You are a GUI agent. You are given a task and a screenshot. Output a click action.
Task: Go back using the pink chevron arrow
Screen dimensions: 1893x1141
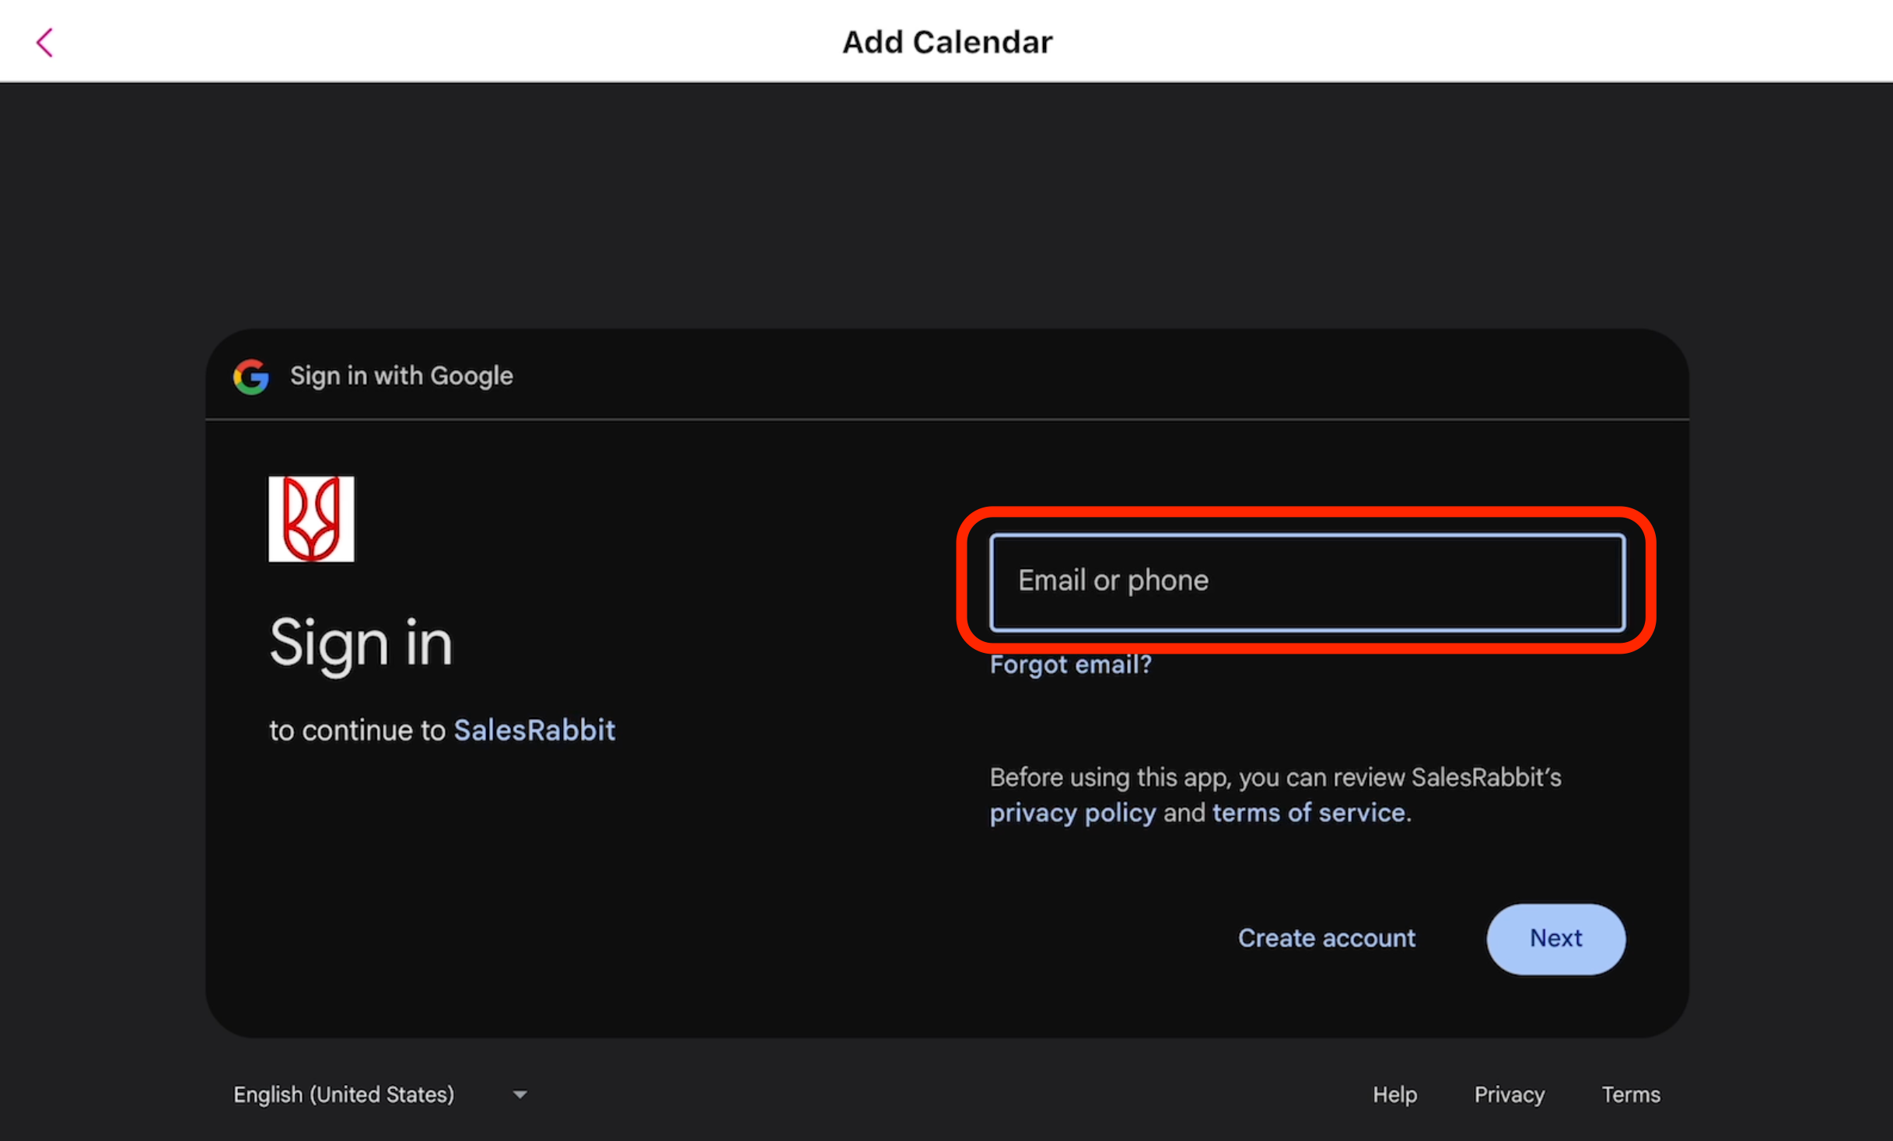45,43
